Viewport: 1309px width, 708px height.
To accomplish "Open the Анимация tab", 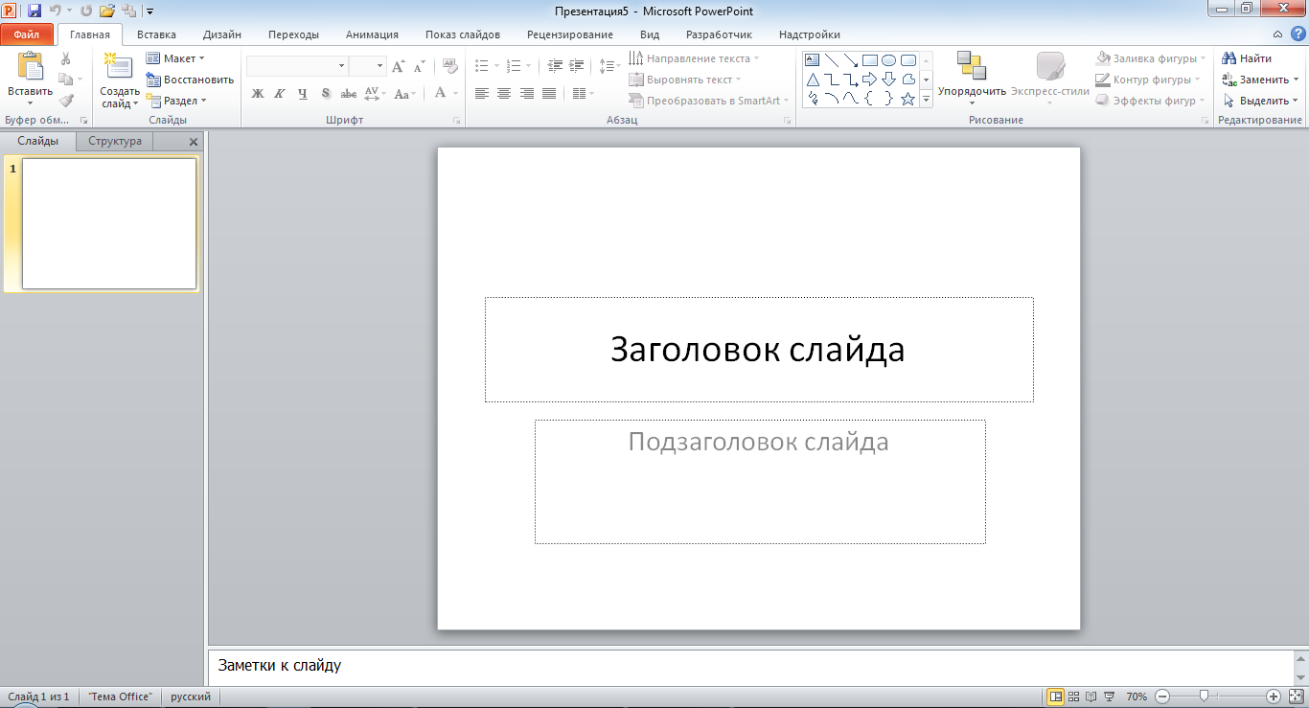I will (x=372, y=34).
